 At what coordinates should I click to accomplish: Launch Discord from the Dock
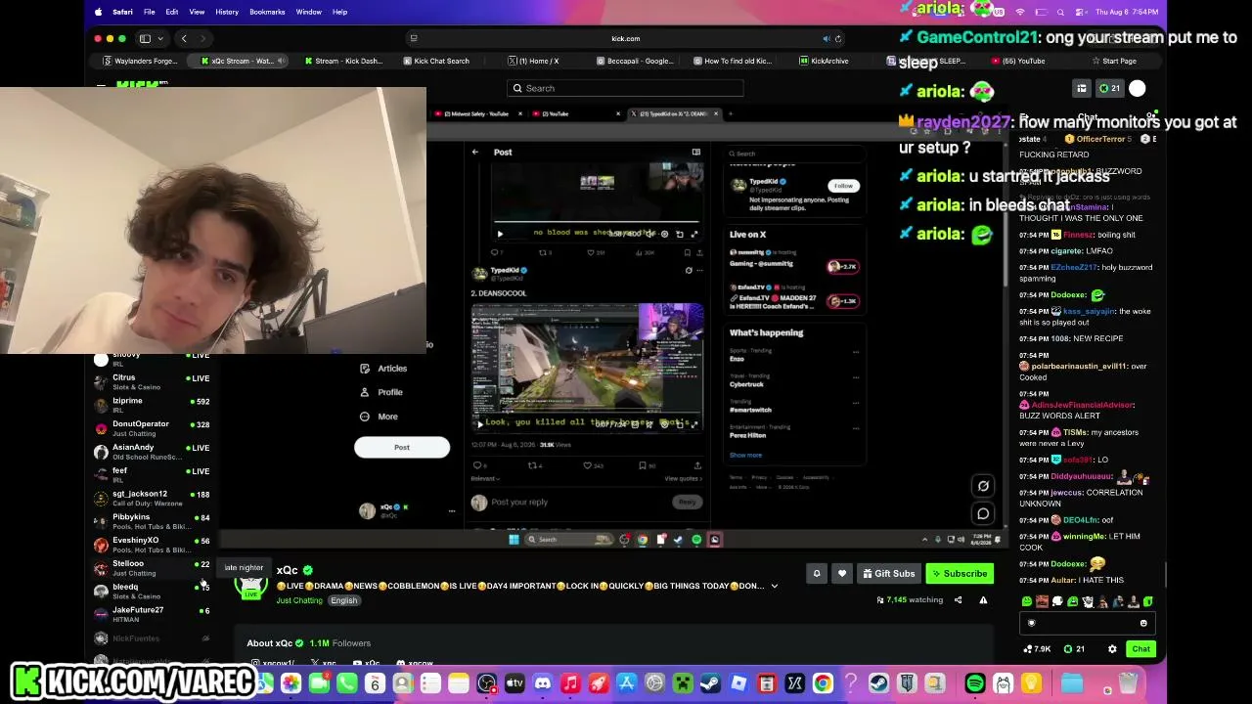pos(543,683)
